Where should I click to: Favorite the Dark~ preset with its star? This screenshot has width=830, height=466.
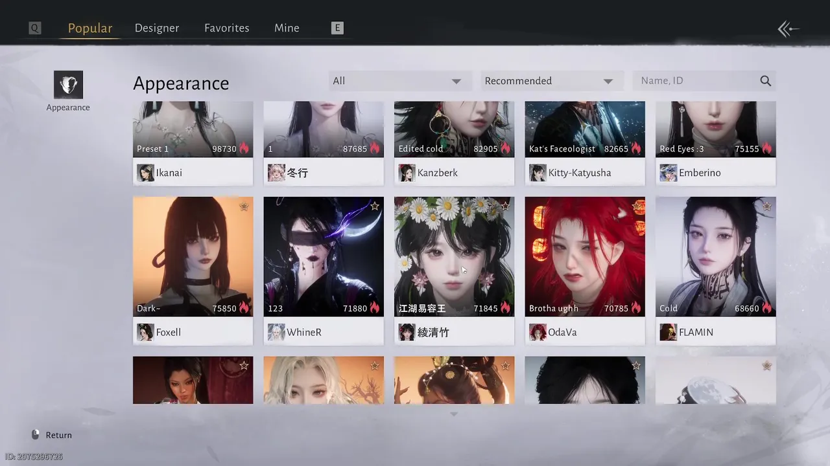pos(244,206)
